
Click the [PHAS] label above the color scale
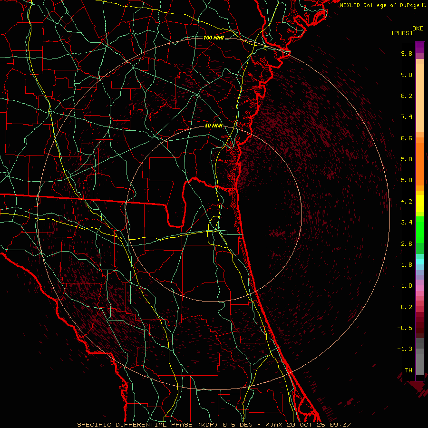click(402, 33)
